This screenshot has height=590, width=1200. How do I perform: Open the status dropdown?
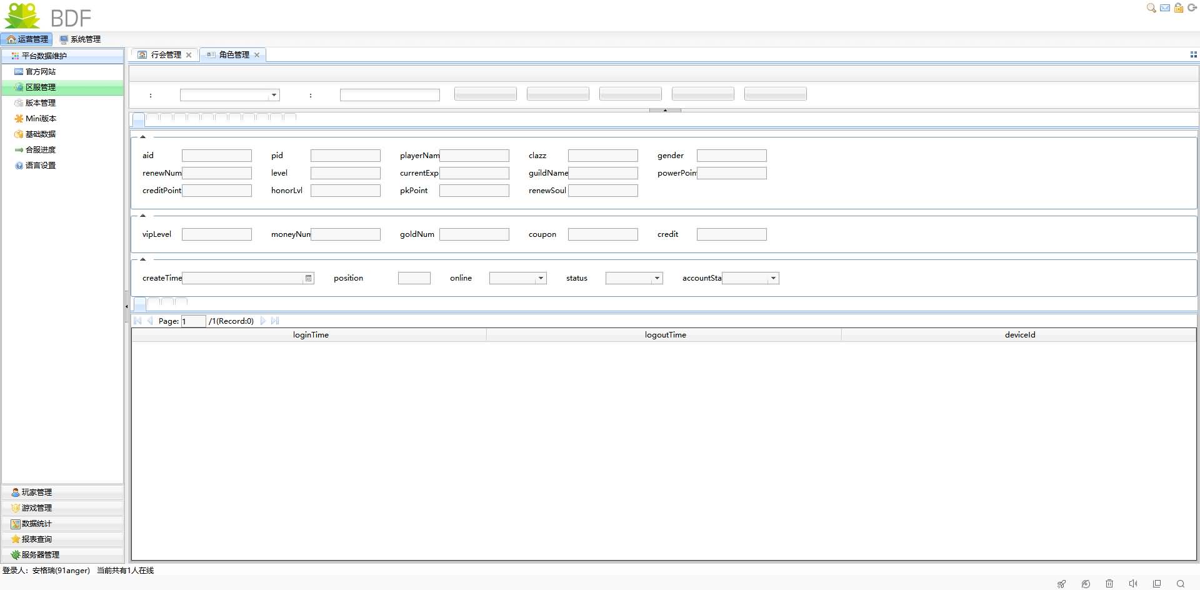tap(657, 278)
